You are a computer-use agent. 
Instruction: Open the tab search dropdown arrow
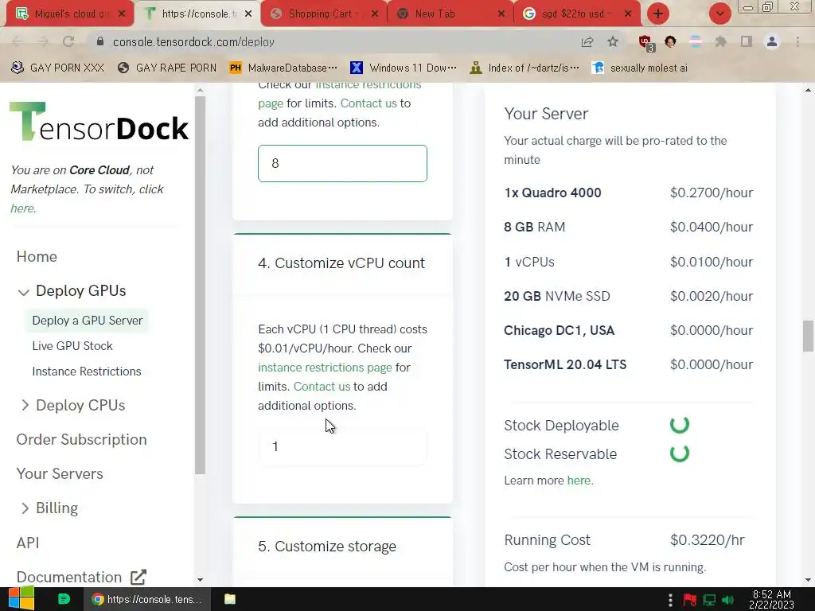(719, 14)
